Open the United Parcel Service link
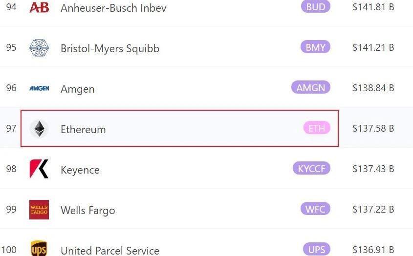The height and width of the screenshot is (256, 413). coord(110,251)
